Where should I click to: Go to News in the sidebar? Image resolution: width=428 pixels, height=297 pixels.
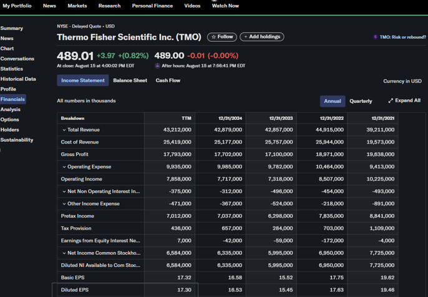7,39
